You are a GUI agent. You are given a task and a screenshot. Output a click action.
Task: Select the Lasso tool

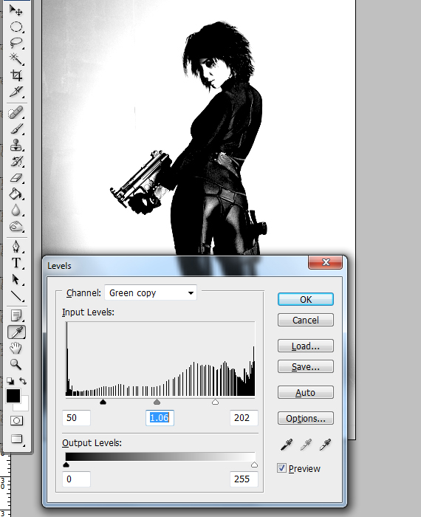(x=16, y=43)
